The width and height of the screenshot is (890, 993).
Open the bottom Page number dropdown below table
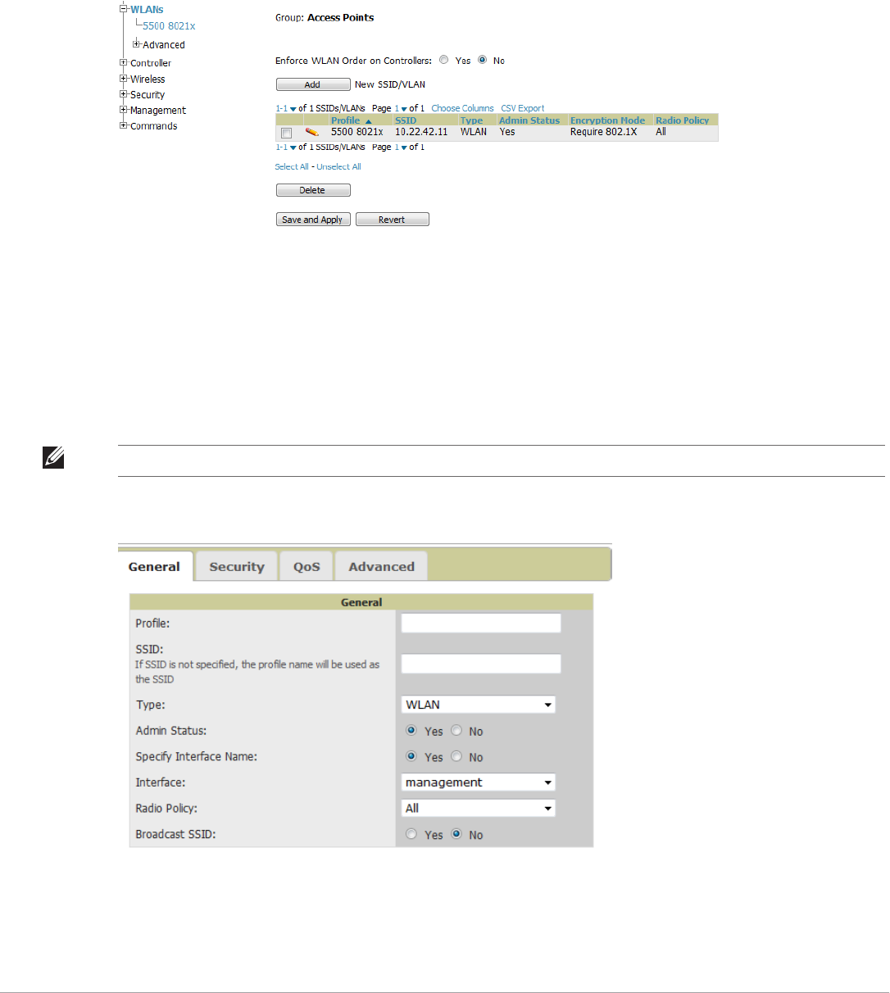coord(401,147)
